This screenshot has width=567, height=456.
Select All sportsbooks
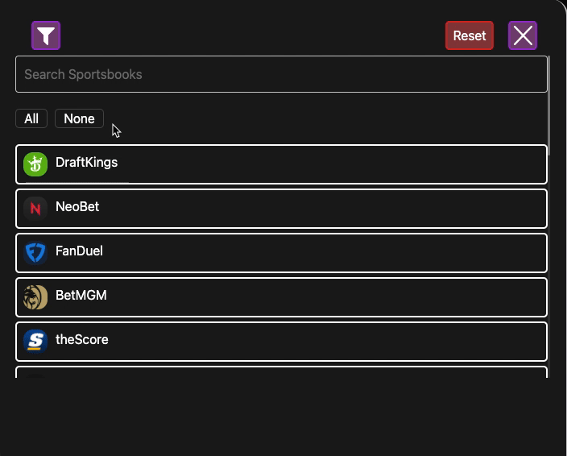(31, 118)
